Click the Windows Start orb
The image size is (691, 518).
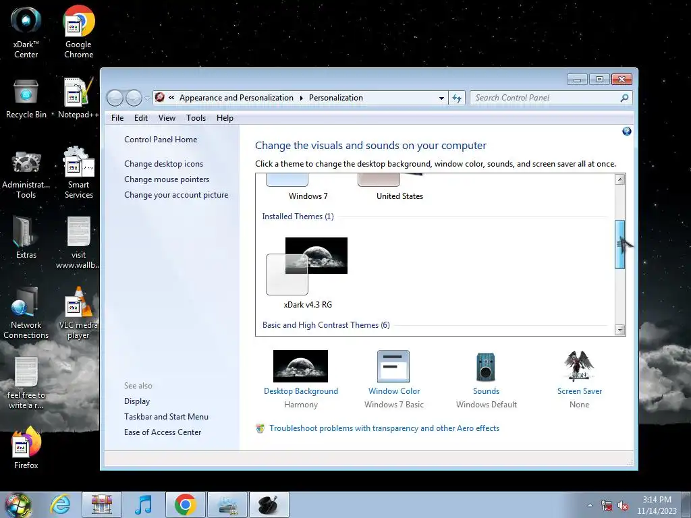[18, 505]
